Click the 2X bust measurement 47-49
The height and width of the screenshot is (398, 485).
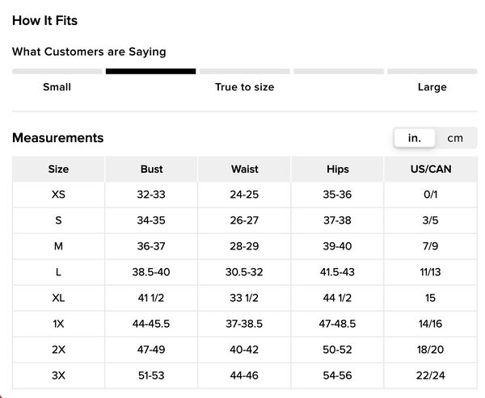click(151, 350)
